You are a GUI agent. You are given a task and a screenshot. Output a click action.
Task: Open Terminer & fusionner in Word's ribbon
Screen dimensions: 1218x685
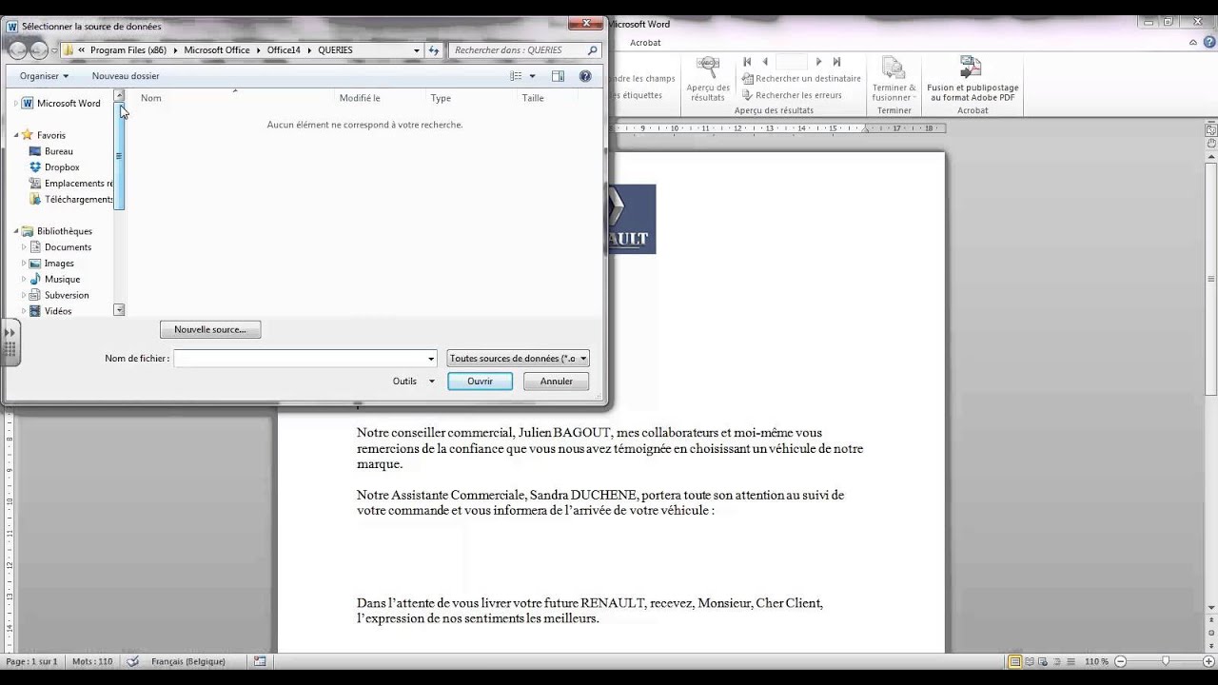894,80
